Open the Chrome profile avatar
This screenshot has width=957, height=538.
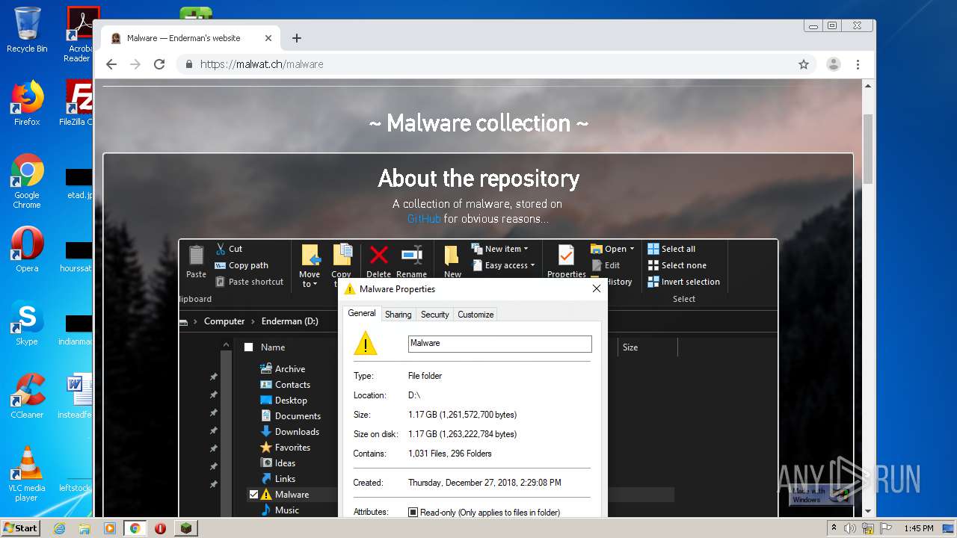tap(833, 64)
